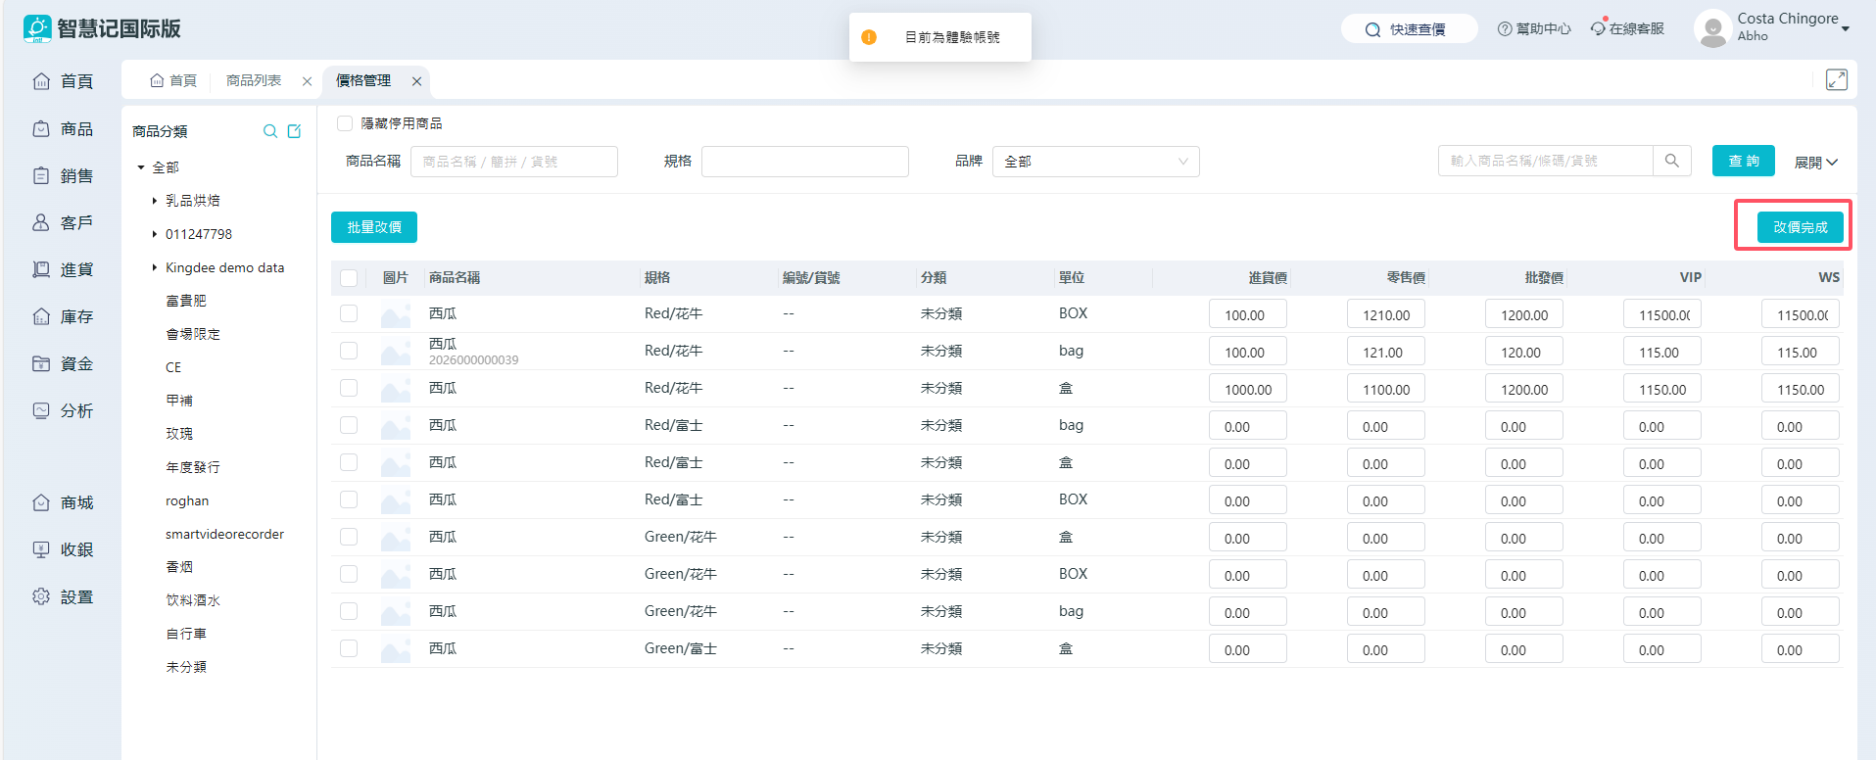
Task: Click the 商品名稱 filter input field
Action: point(513,162)
